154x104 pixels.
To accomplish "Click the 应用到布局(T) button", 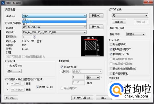I will click(x=82, y=98).
